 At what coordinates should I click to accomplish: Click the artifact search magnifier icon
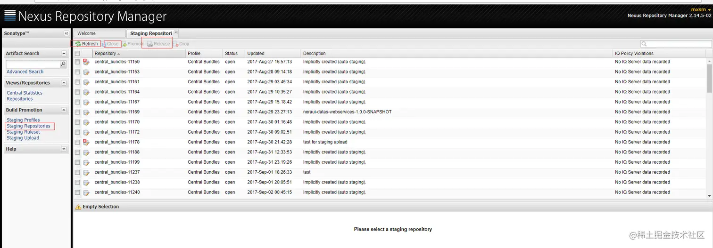(63, 64)
